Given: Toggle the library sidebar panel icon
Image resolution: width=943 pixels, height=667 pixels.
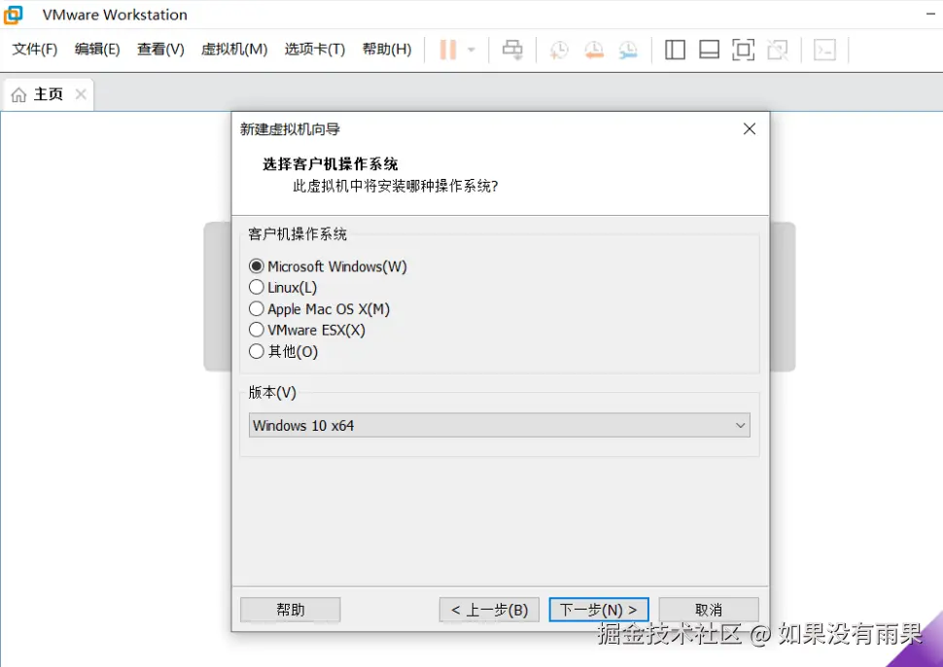Looking at the screenshot, I should [675, 50].
